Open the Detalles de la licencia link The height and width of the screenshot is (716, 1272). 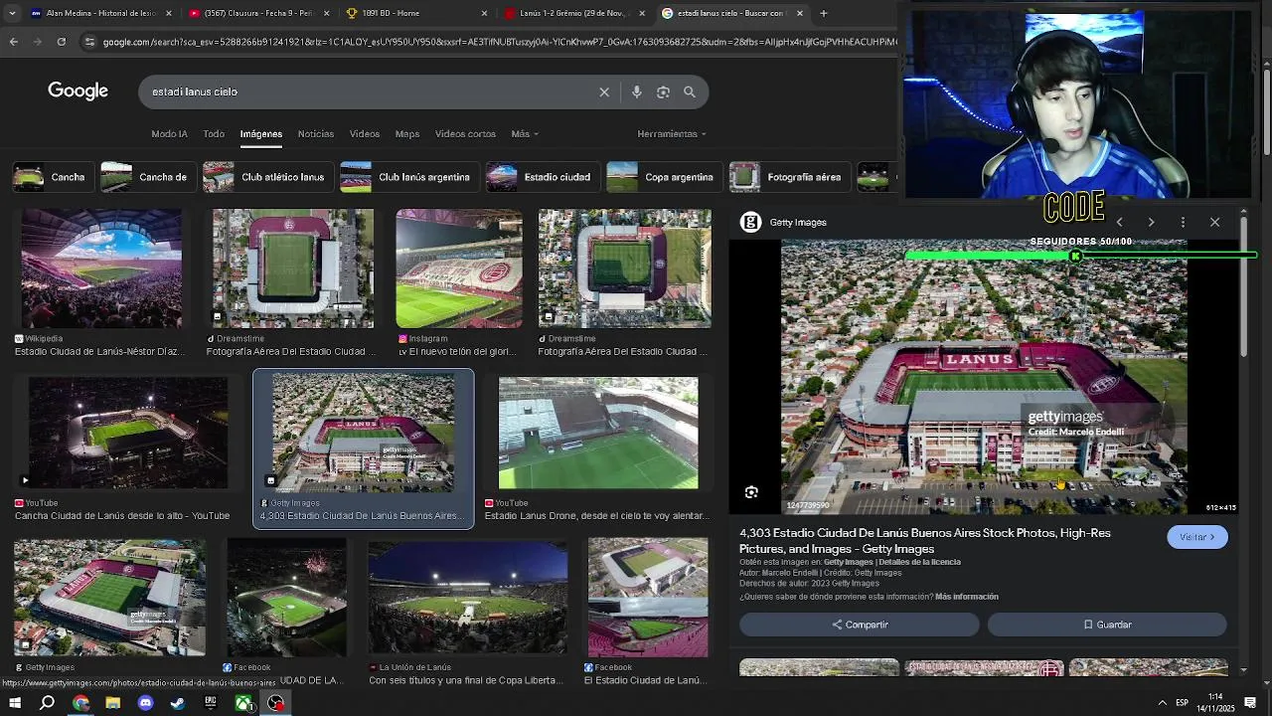[x=919, y=562]
